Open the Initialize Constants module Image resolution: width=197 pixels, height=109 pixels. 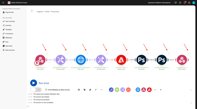(x=61, y=60)
